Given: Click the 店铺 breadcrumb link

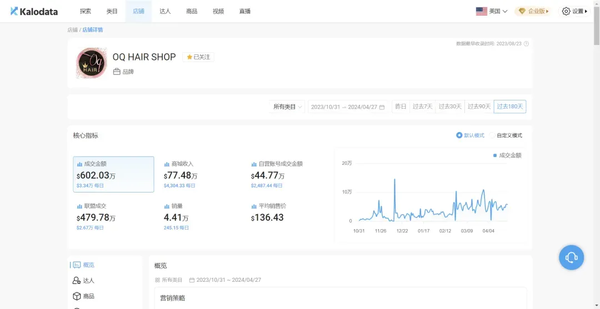Looking at the screenshot, I should [72, 30].
